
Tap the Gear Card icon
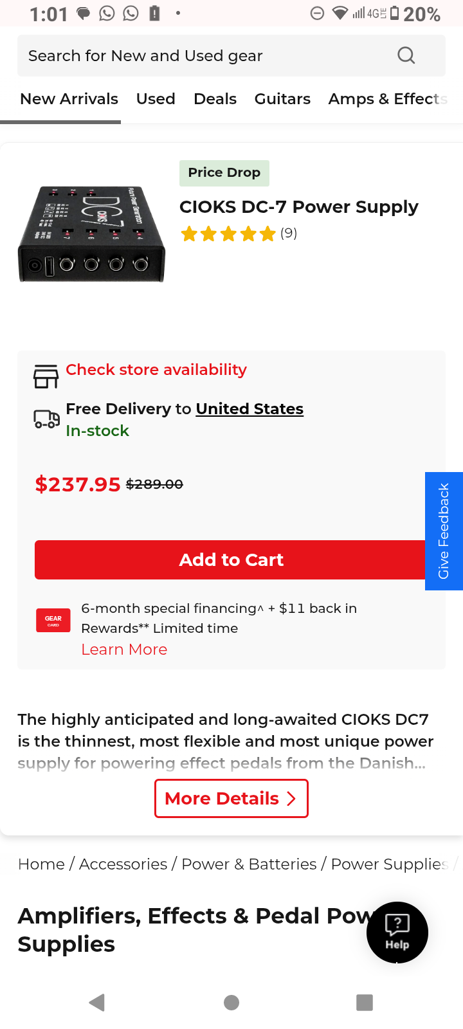point(53,621)
